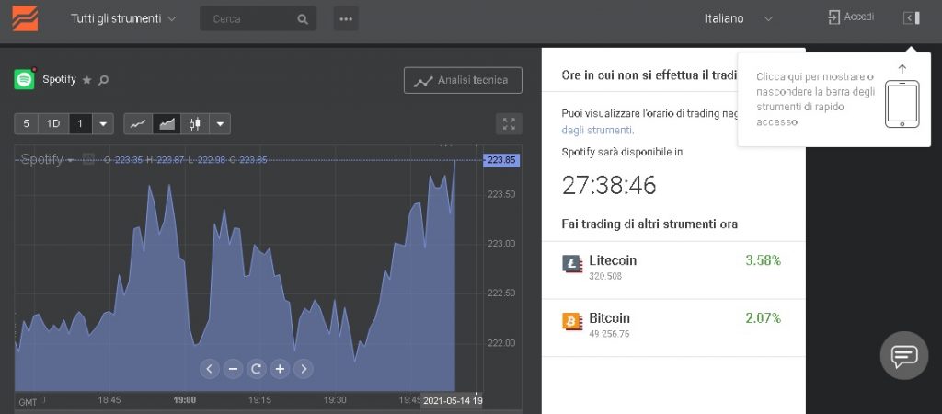Screen dimensions: 942x414
Task: Click Litecoin 3.58% change value
Action: tap(763, 260)
